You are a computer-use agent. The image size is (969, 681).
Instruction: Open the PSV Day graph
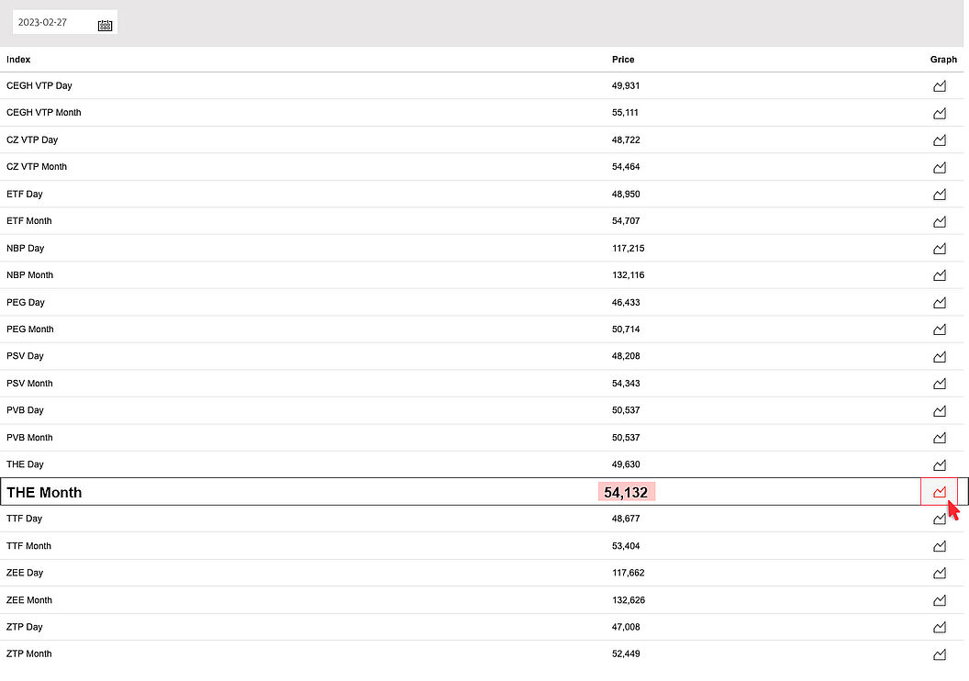(940, 357)
